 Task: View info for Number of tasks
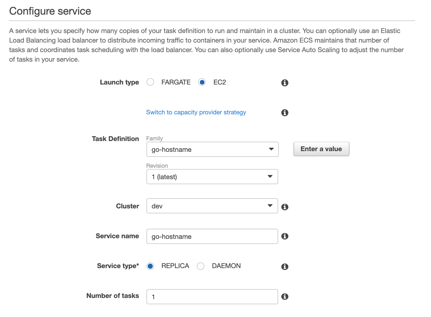[x=285, y=296]
